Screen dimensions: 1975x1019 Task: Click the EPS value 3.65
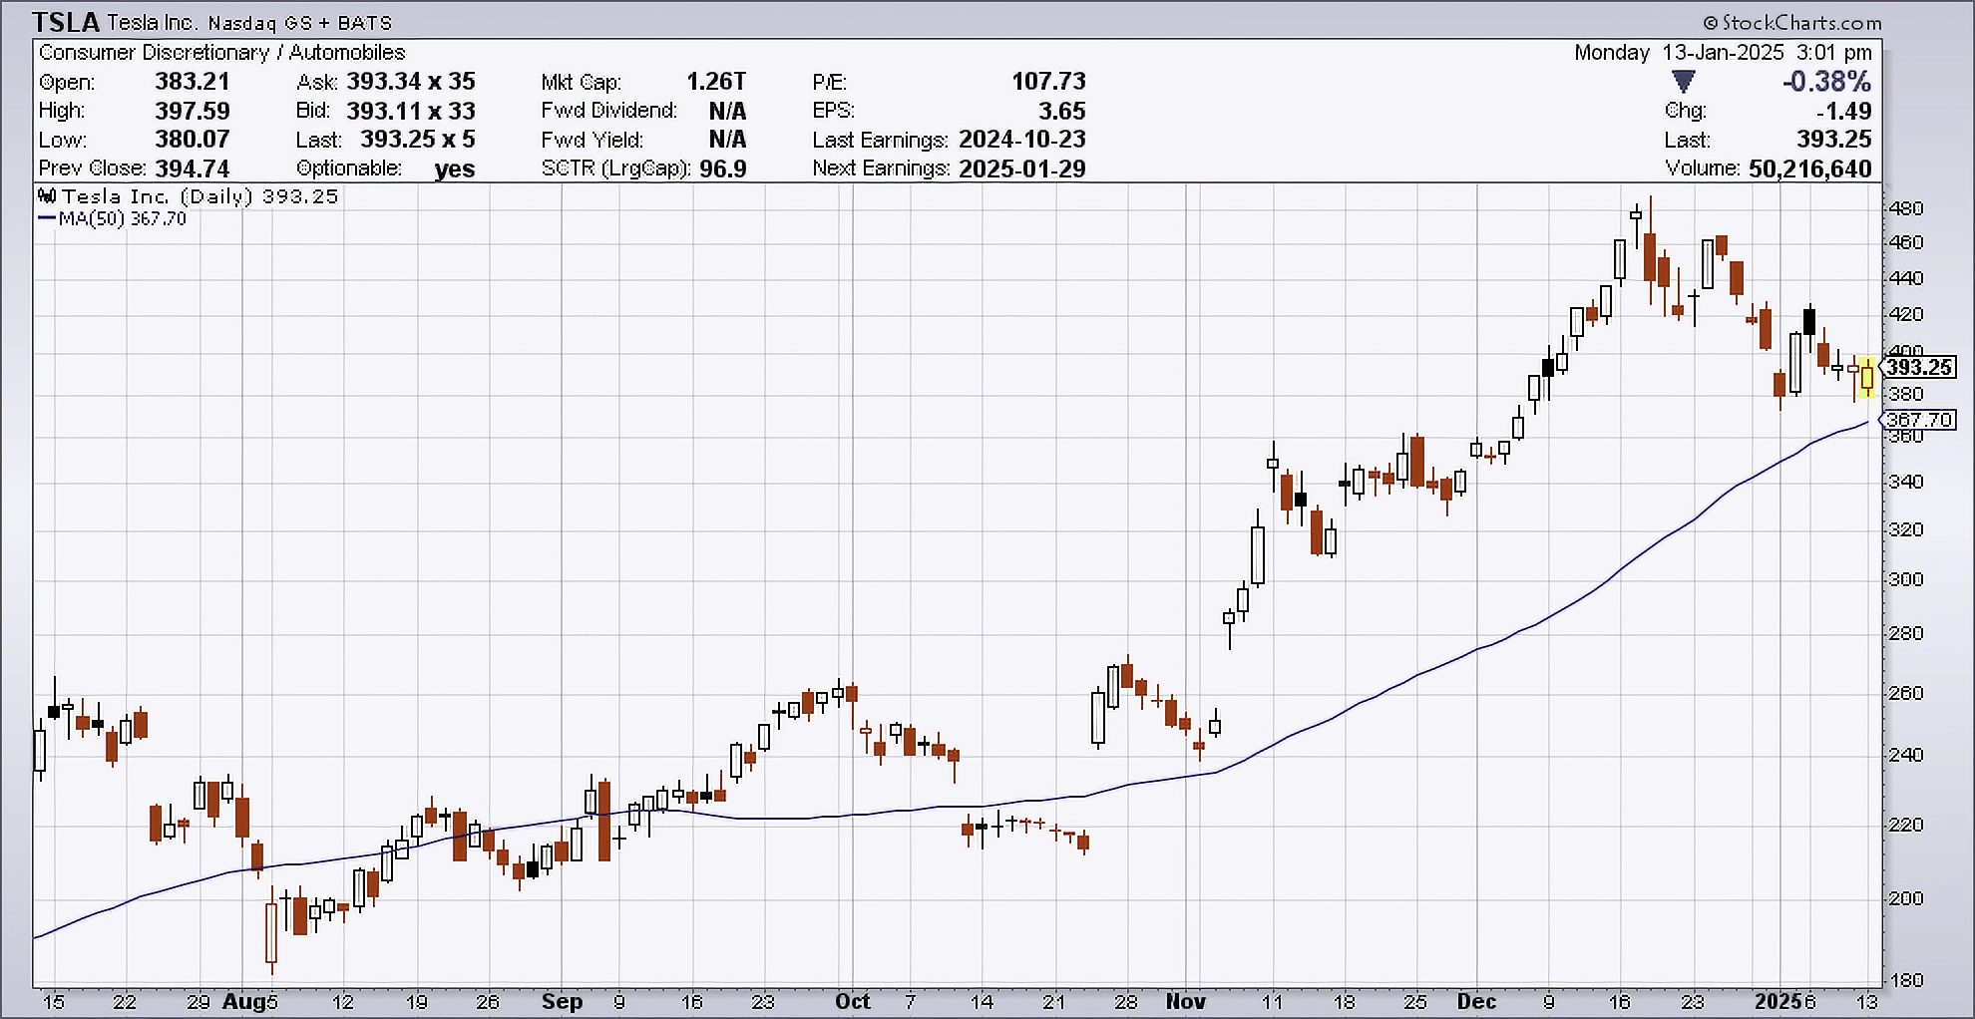[x=1061, y=111]
